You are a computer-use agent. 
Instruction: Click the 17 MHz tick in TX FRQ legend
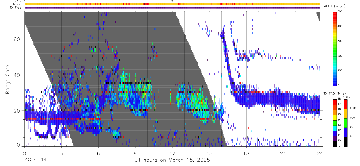pyautogui.click(x=339, y=104)
